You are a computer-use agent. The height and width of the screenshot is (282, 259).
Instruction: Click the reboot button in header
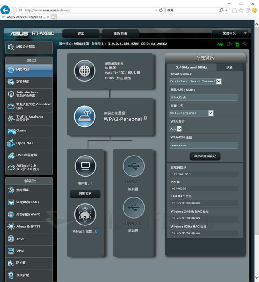pos(121,33)
